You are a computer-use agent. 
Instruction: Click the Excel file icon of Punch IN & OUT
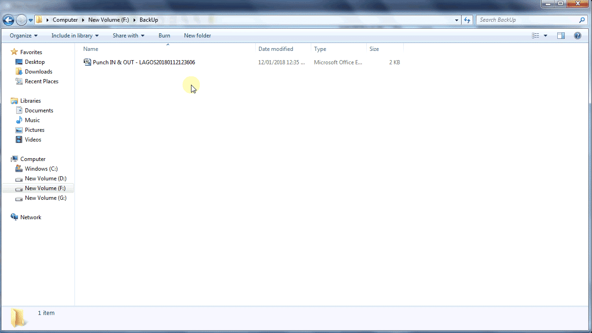coord(87,62)
